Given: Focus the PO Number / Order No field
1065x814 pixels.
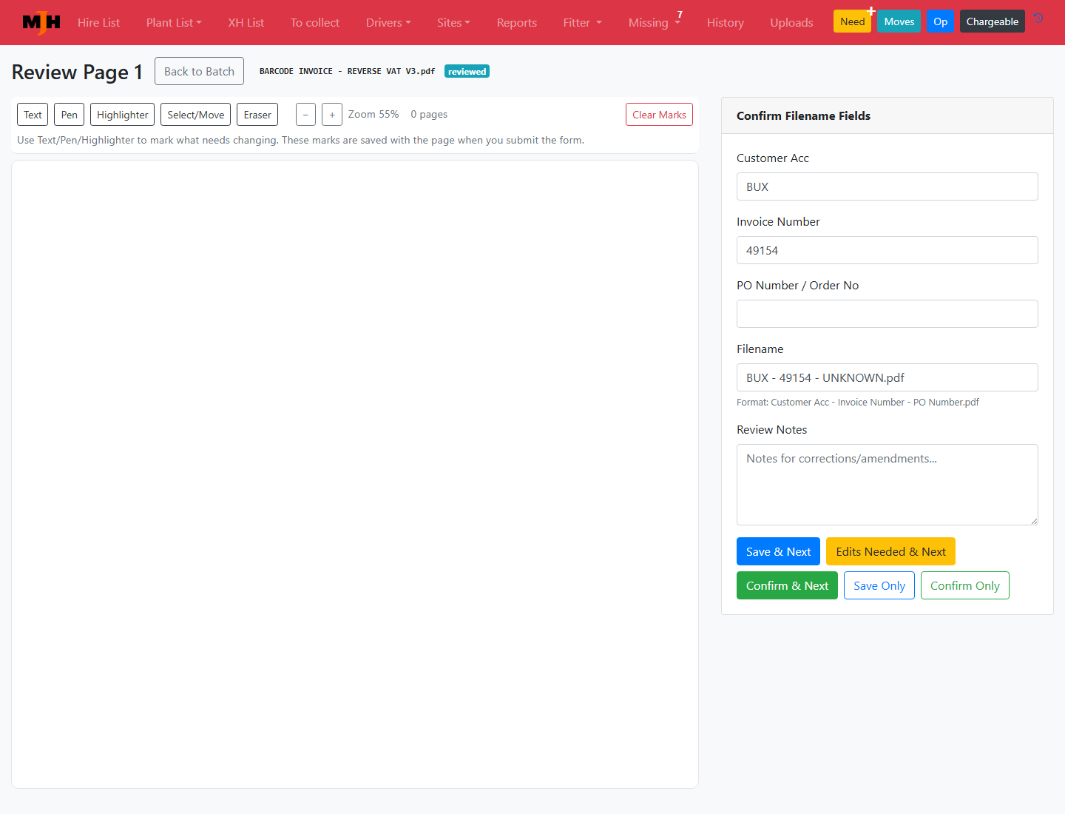Looking at the screenshot, I should pyautogui.click(x=887, y=314).
